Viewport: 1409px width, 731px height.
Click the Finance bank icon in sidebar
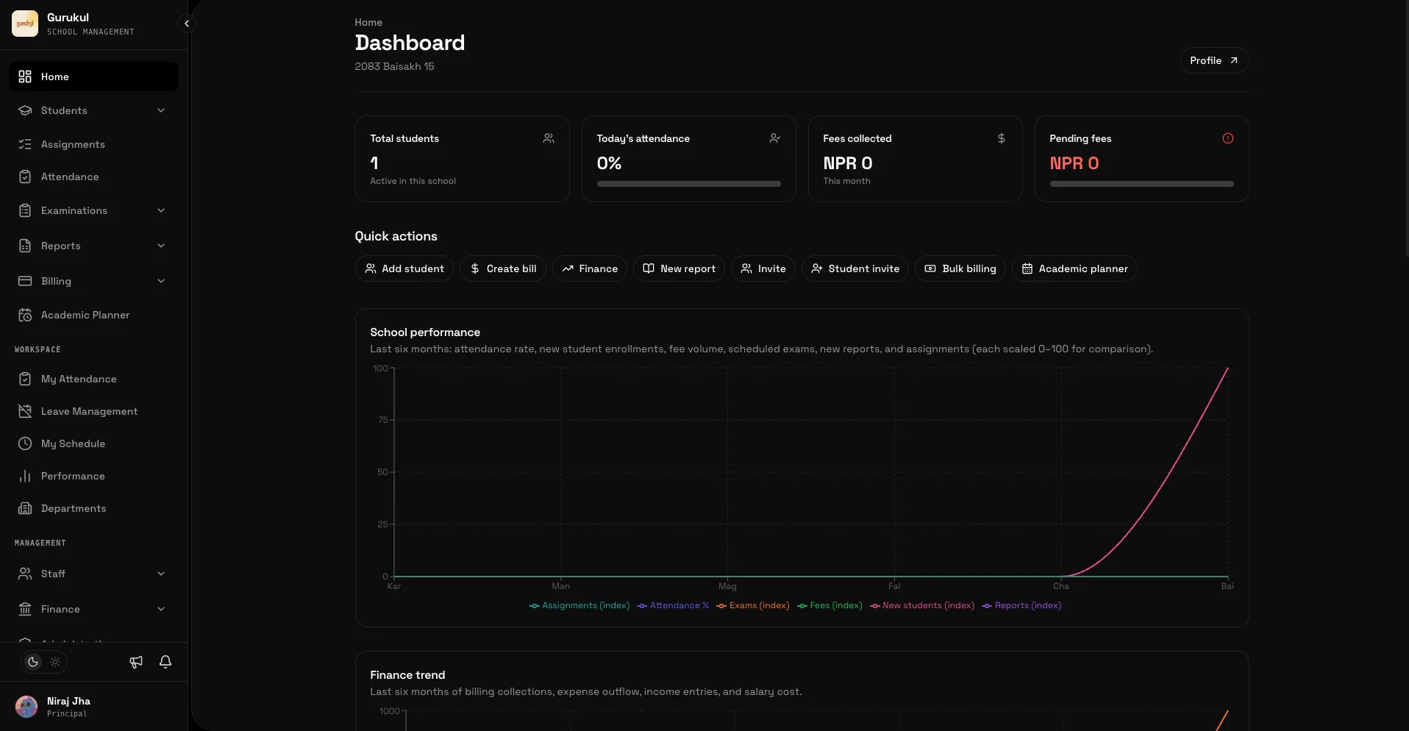(x=25, y=609)
